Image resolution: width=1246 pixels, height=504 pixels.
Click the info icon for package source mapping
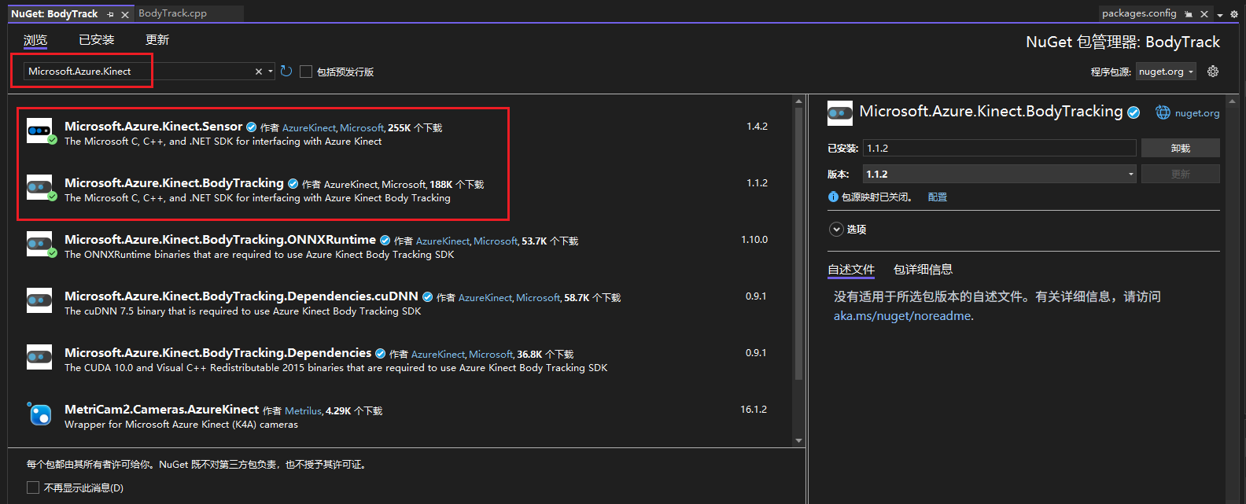click(833, 197)
